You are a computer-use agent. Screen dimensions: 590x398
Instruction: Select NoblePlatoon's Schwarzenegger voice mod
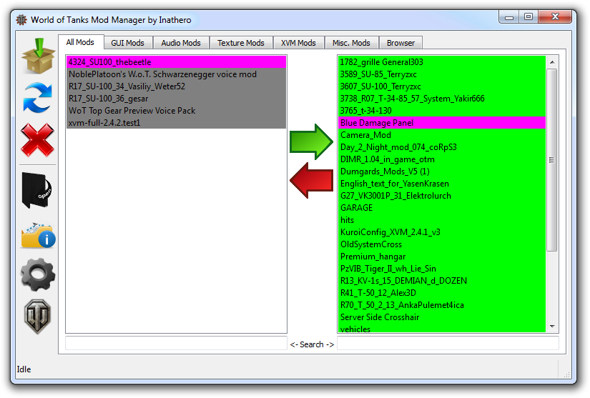point(176,74)
